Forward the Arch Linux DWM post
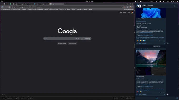The image size is (179, 100). tap(168, 94)
